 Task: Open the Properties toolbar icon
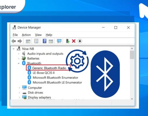click(x=36, y=41)
